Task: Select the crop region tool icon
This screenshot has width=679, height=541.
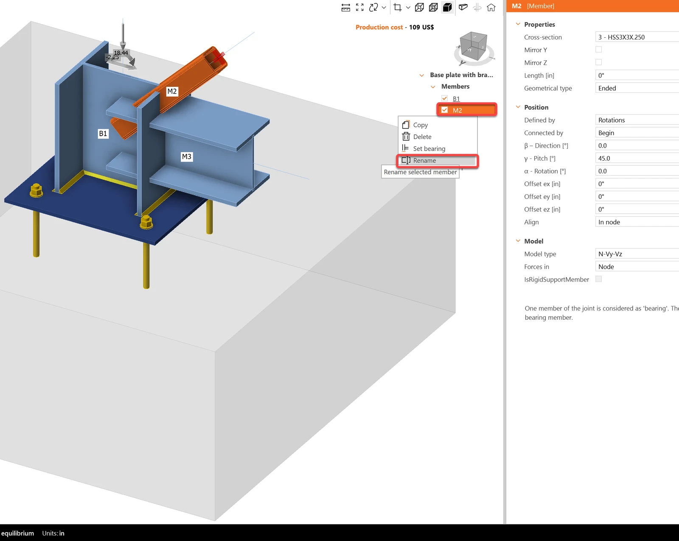Action: pos(398,7)
